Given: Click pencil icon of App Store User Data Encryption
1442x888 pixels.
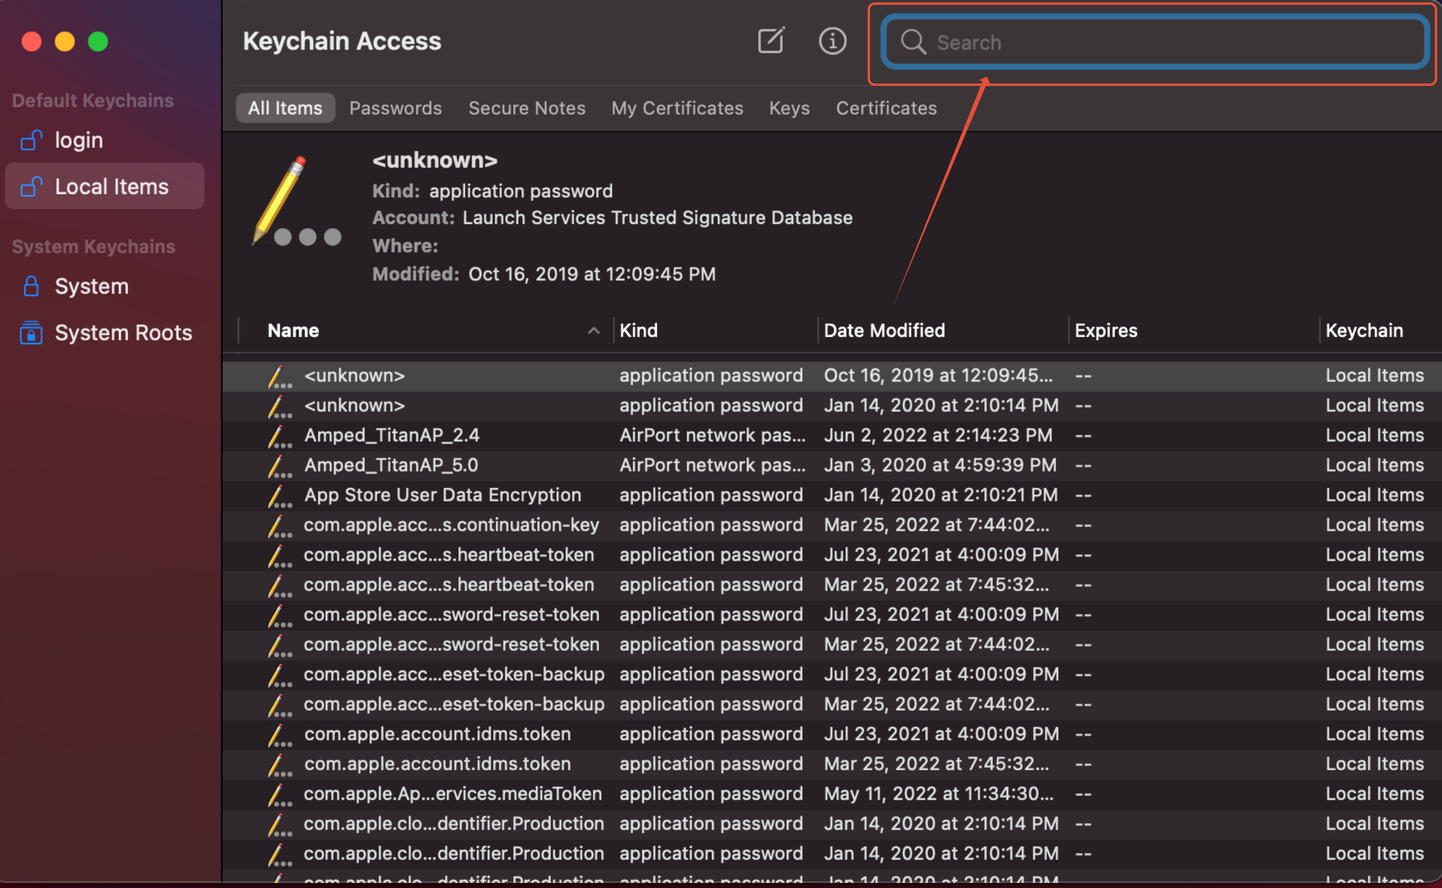Looking at the screenshot, I should [279, 497].
